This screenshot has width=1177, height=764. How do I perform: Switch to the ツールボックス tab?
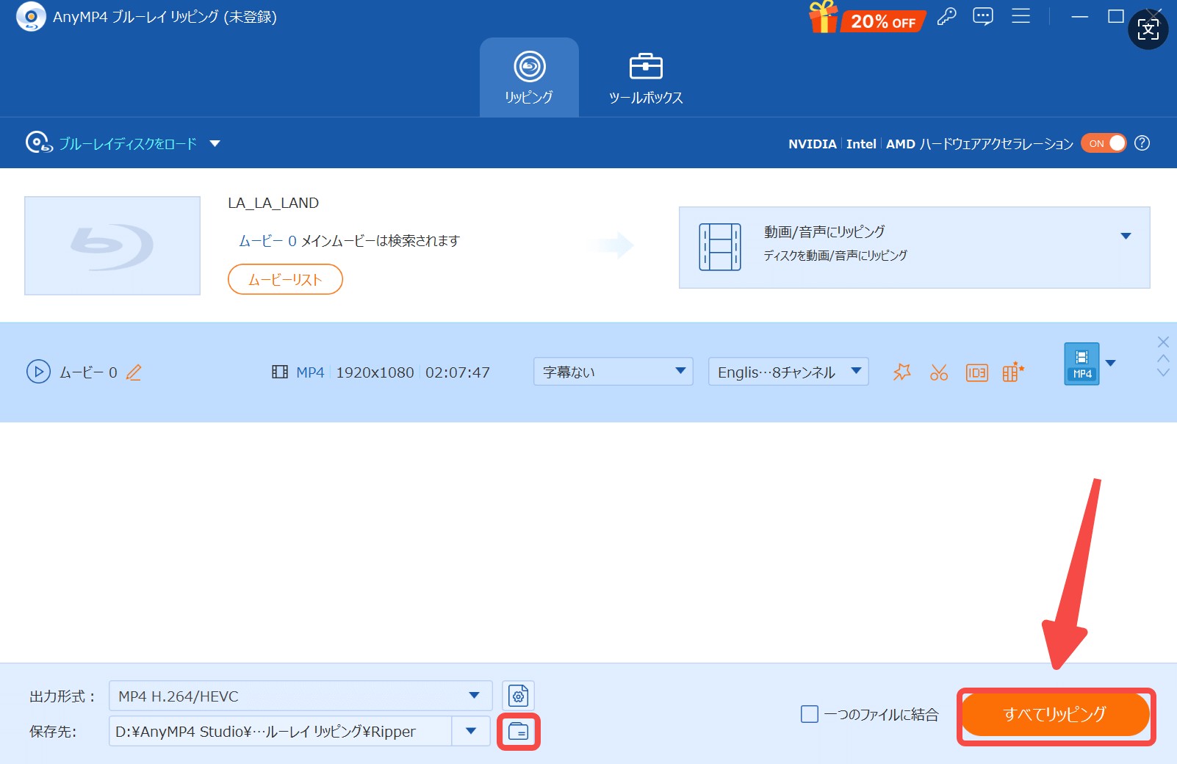click(x=646, y=77)
